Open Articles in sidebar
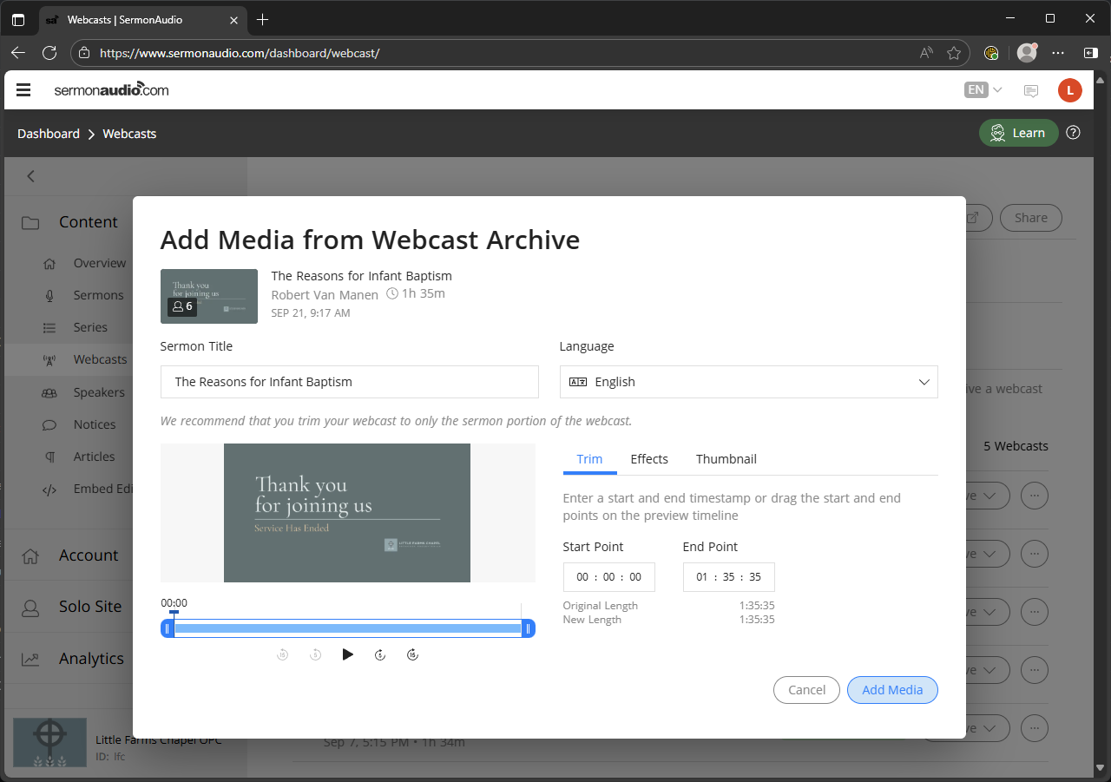Viewport: 1111px width, 782px height. click(94, 457)
